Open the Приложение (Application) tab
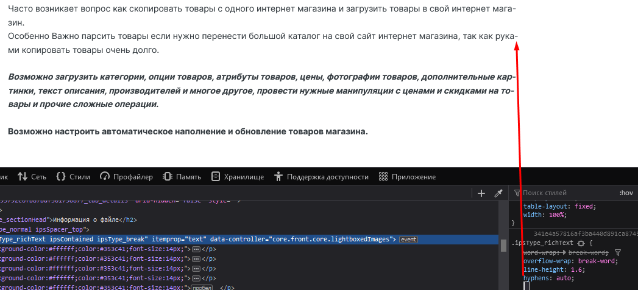The height and width of the screenshot is (290, 638). pyautogui.click(x=407, y=177)
